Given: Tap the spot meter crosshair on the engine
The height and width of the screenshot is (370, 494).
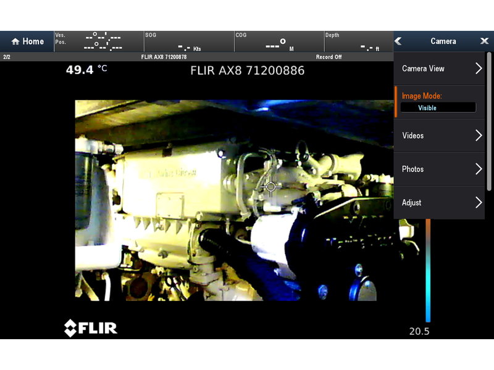Looking at the screenshot, I should click(x=270, y=186).
